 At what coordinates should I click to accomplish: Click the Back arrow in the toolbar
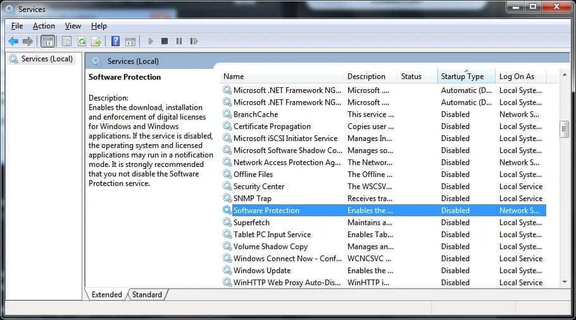(13, 42)
